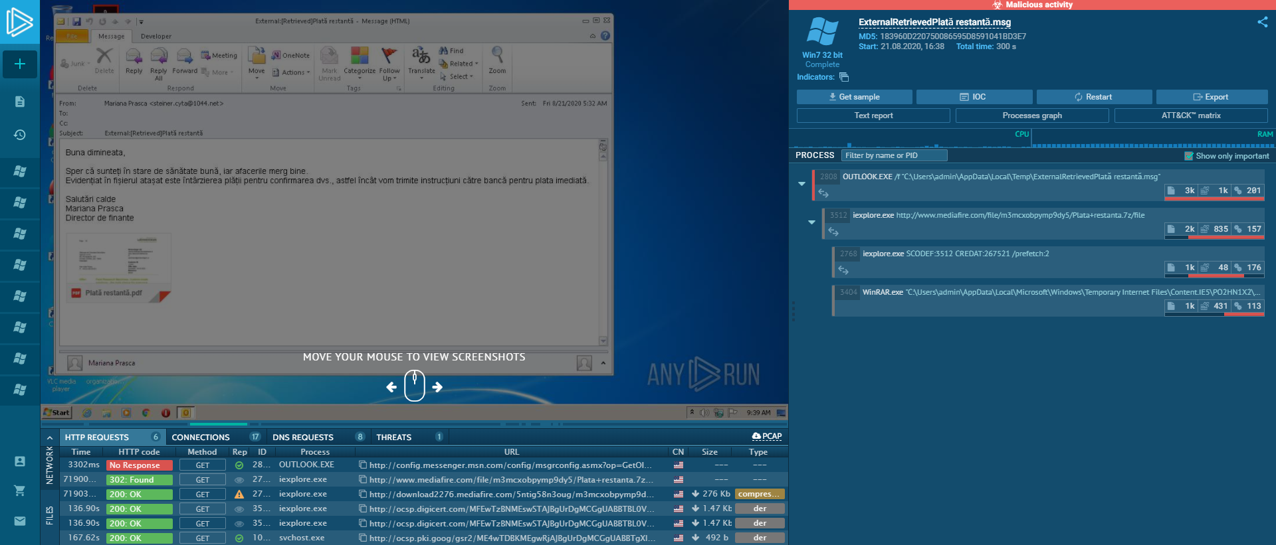Open the 1k registry events of OUTLOOK.EXE
This screenshot has height=545, width=1276.
click(1216, 191)
